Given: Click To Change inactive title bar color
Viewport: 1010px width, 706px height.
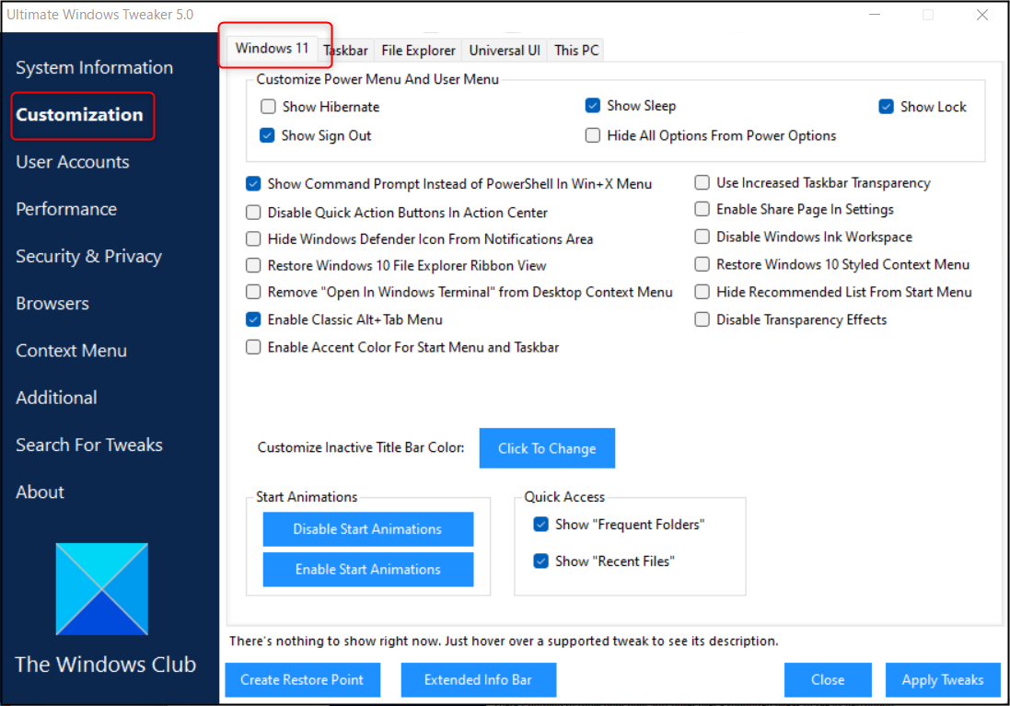Looking at the screenshot, I should point(547,448).
